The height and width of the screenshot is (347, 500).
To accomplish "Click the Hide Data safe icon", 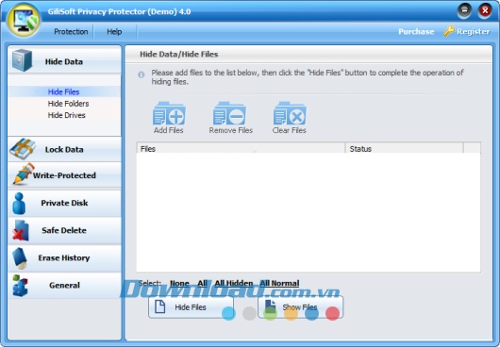I will pyautogui.click(x=22, y=60).
